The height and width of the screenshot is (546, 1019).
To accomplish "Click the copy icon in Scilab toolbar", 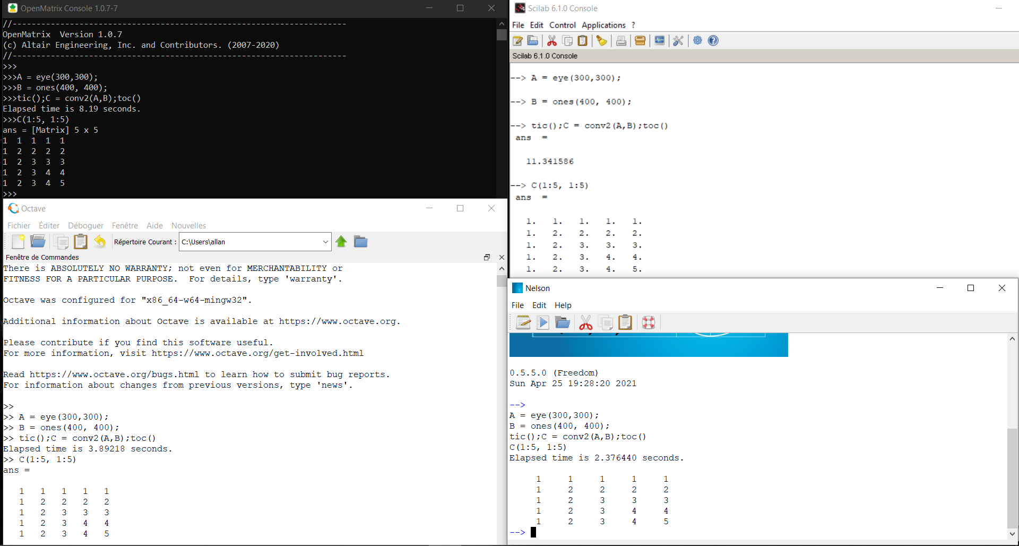I will tap(567, 41).
